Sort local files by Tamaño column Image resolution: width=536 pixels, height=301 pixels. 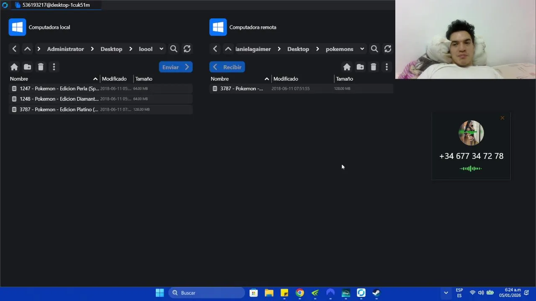(144, 79)
